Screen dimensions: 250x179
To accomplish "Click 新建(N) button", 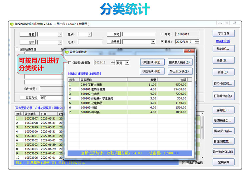I will coord(224,72).
